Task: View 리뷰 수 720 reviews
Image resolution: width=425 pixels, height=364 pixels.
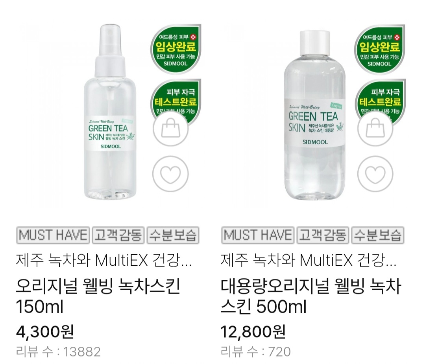Action: tap(256, 351)
